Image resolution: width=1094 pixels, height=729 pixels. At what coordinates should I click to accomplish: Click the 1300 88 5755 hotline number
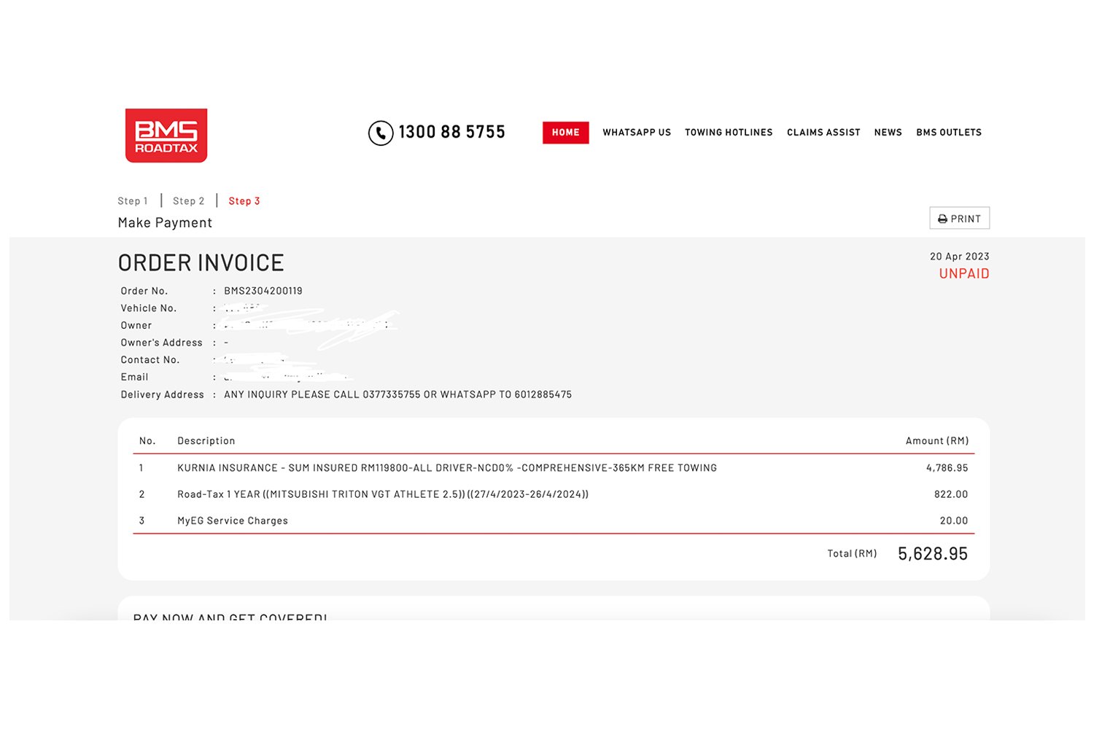coord(451,133)
